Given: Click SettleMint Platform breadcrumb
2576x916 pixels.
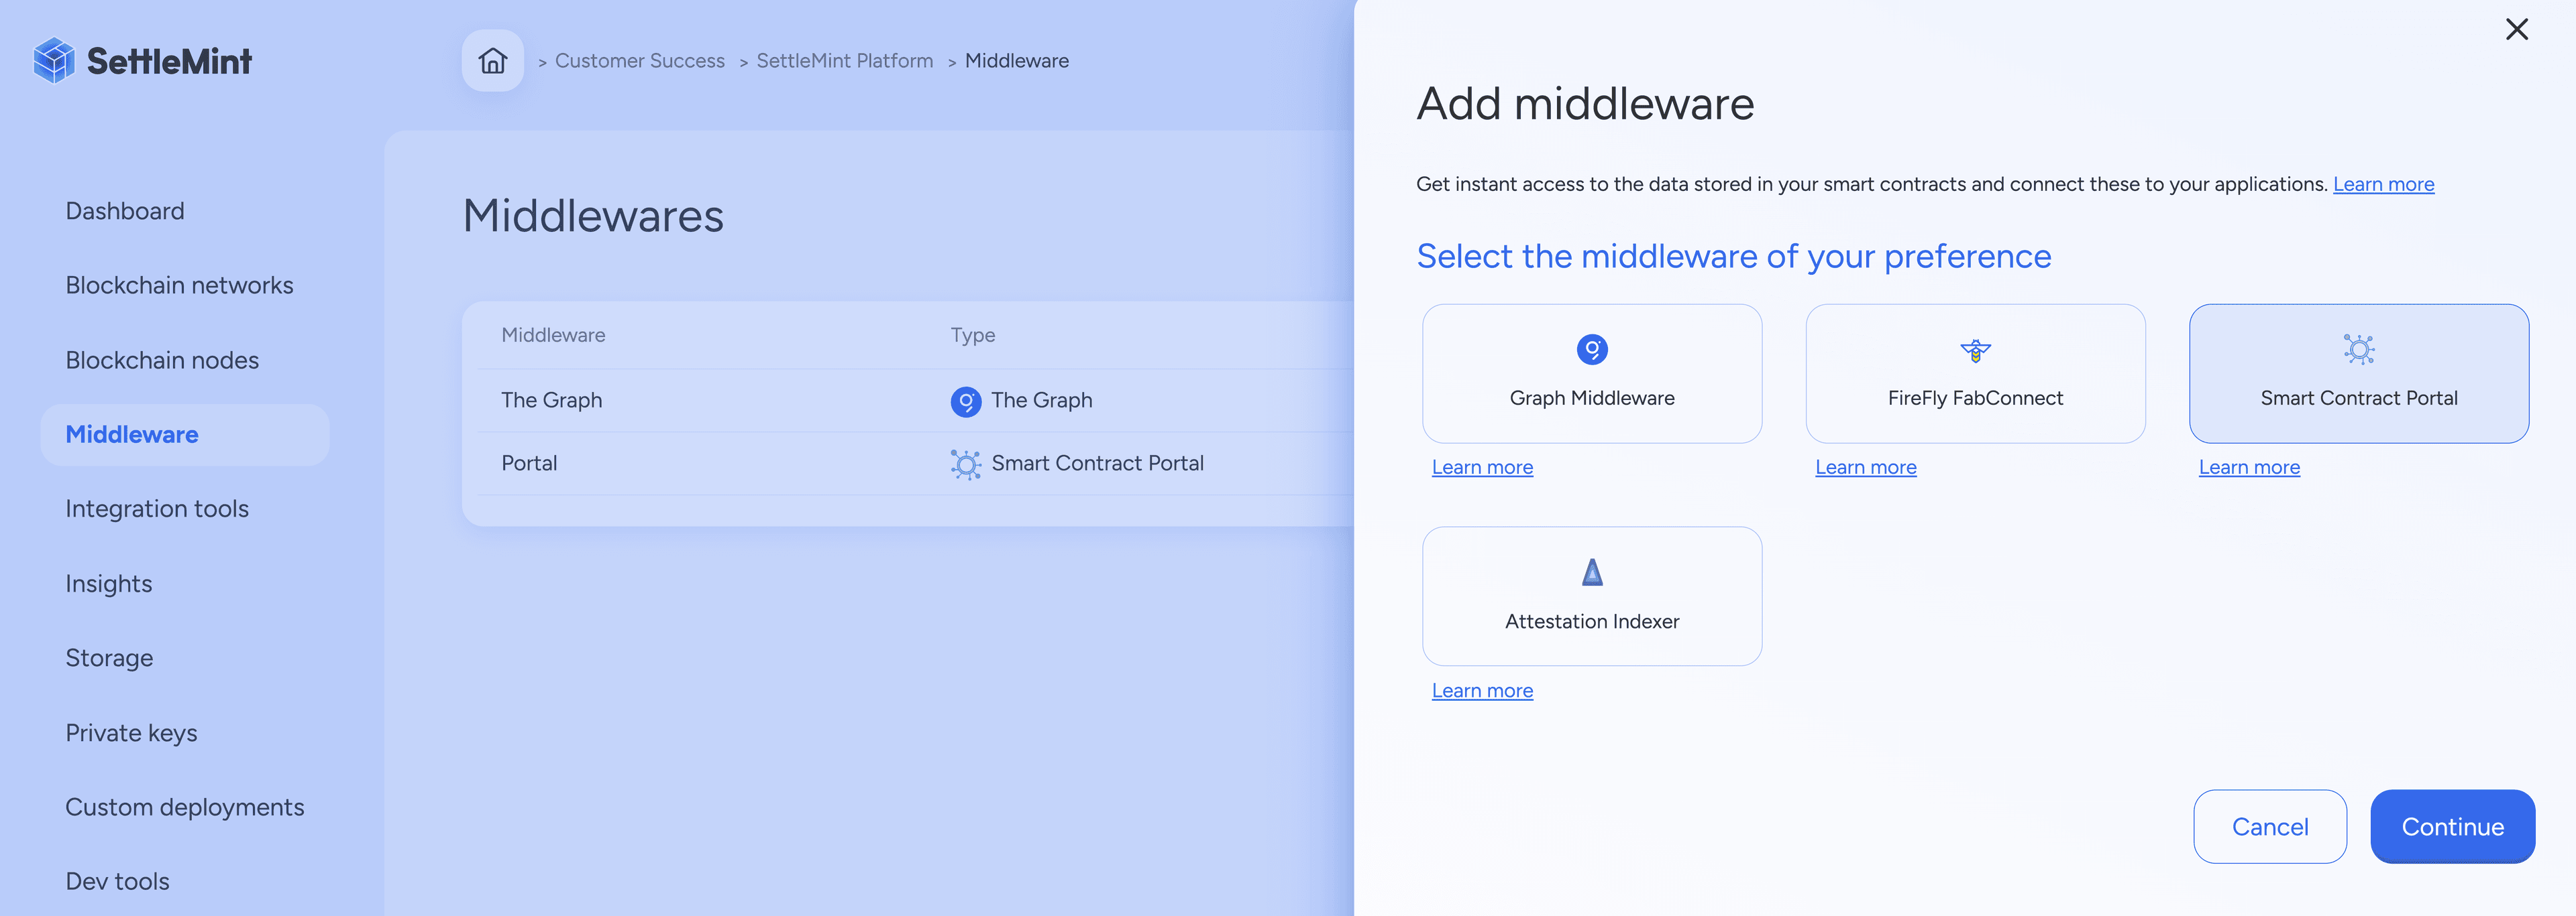Looking at the screenshot, I should point(845,61).
